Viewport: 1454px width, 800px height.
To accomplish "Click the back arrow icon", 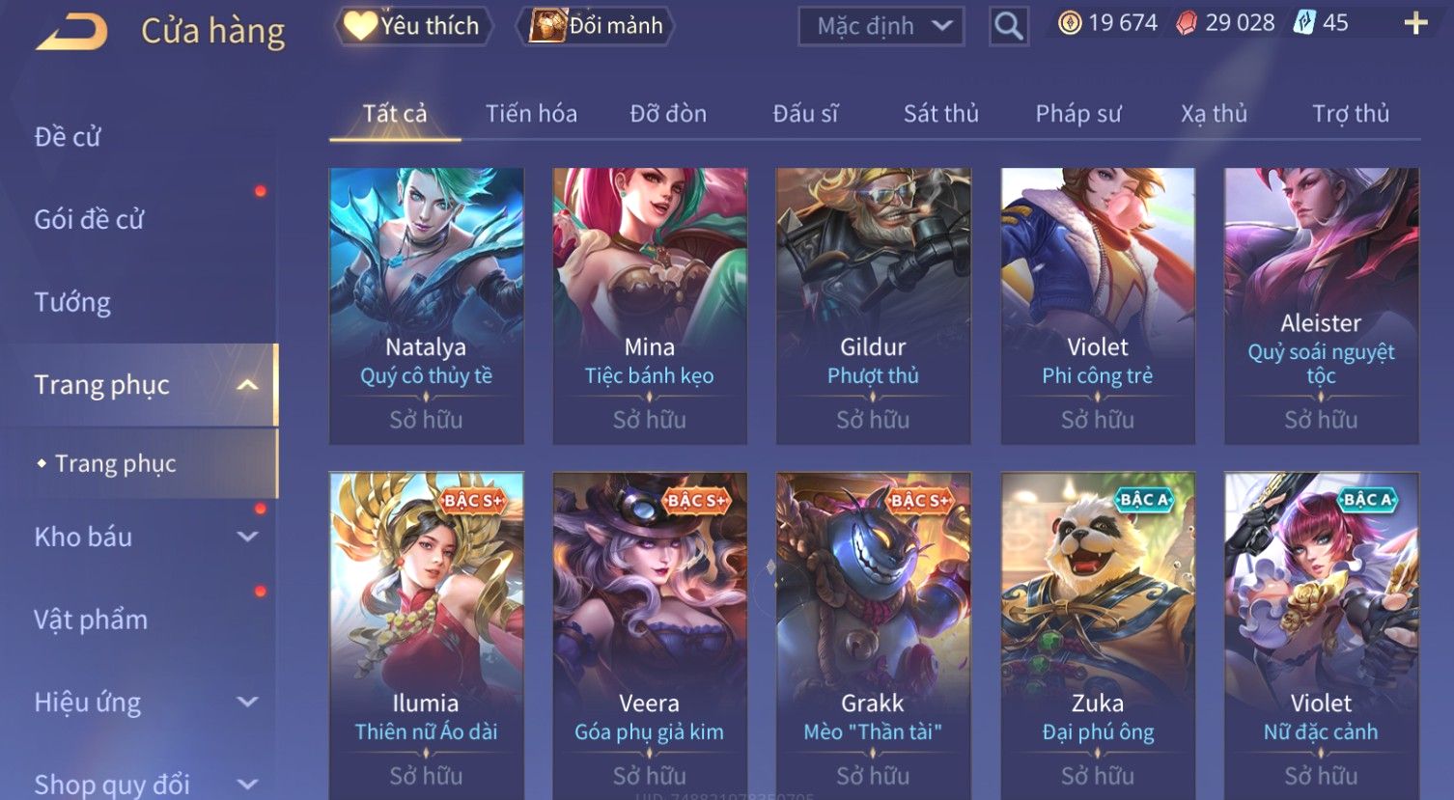I will point(71,31).
